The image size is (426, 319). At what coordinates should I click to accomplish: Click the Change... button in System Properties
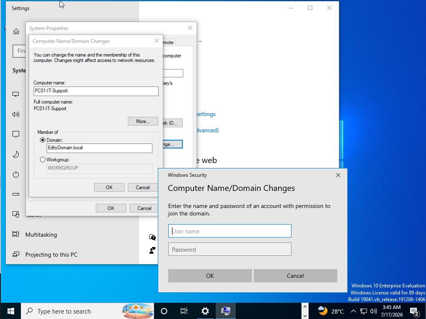coord(172,144)
